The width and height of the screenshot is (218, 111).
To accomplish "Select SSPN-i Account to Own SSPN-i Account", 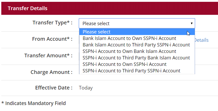I will pos(125,64).
